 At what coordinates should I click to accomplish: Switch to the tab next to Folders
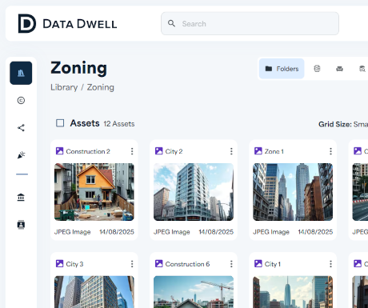pyautogui.click(x=317, y=69)
